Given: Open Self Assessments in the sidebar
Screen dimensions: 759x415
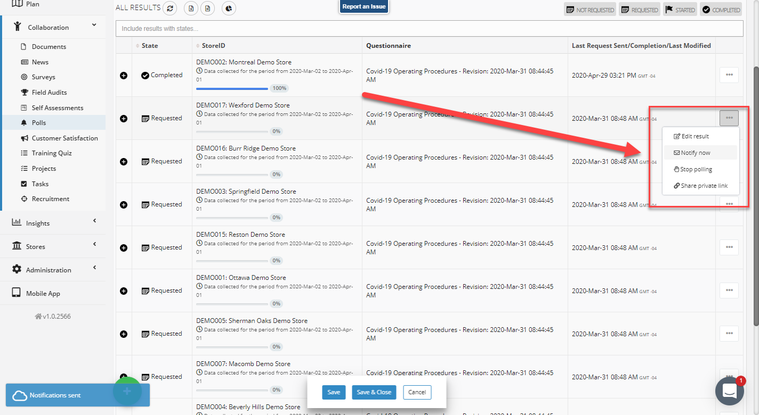Looking at the screenshot, I should (58, 107).
